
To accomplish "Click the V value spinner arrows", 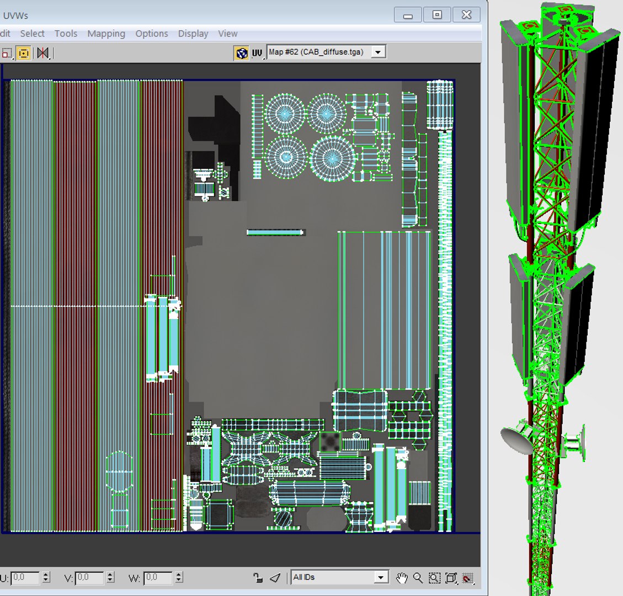I will point(111,577).
